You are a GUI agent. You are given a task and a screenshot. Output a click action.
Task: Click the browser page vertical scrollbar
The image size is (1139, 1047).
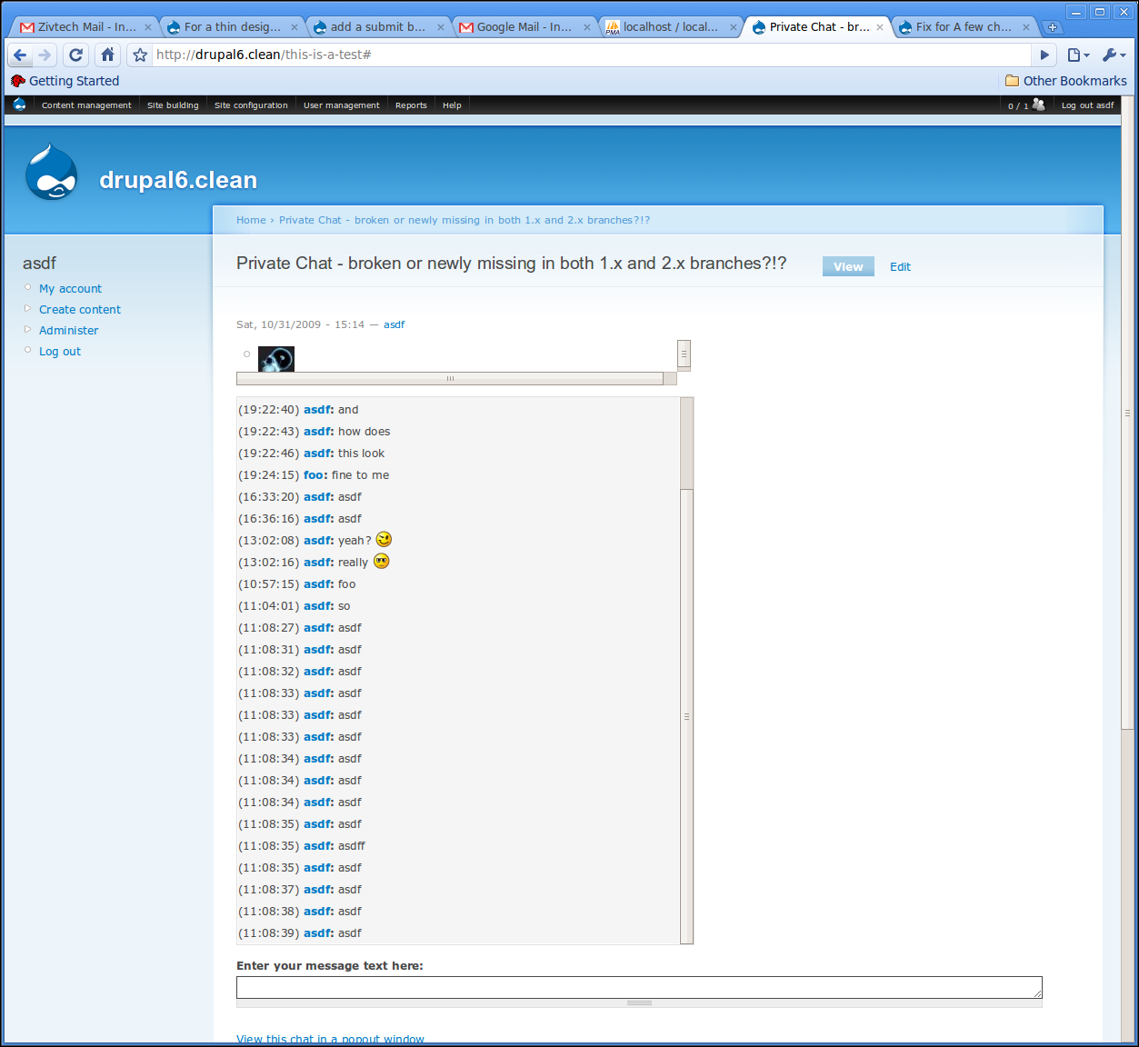click(x=1127, y=413)
